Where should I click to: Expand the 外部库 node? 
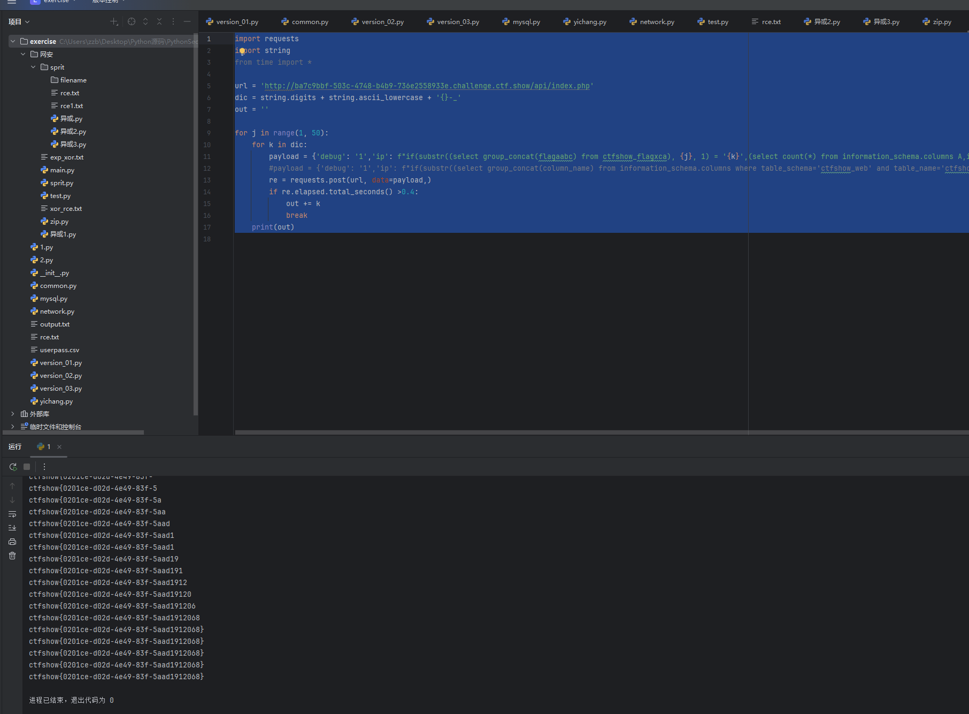coord(13,414)
